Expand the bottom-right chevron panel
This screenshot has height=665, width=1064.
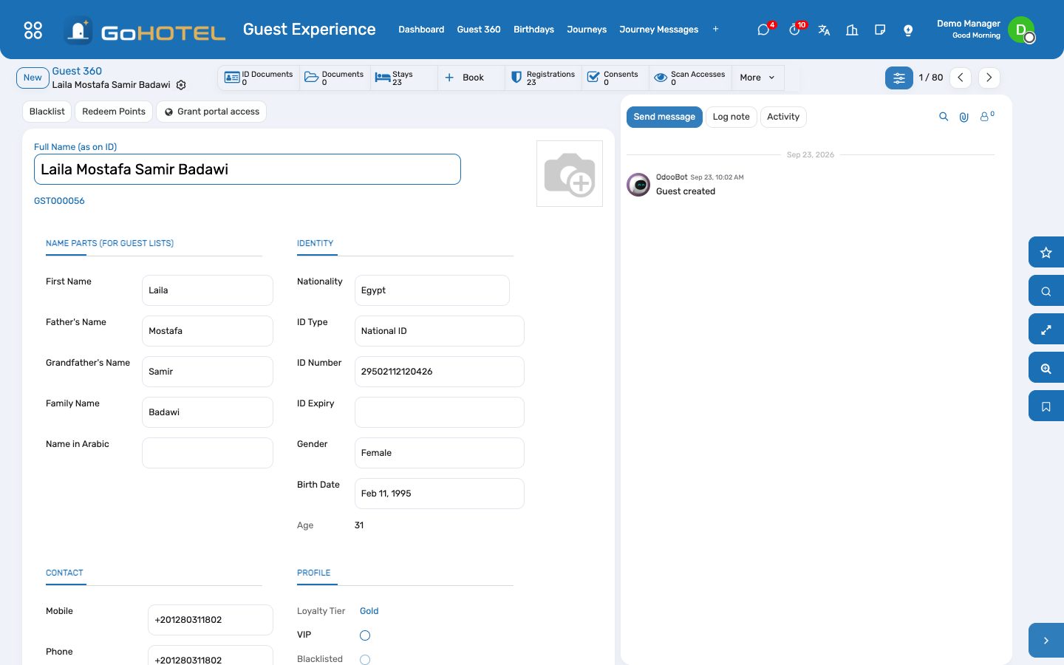[1046, 641]
